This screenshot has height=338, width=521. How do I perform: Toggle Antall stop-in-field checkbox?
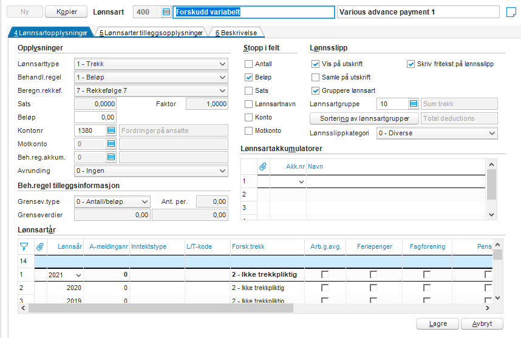click(x=248, y=64)
